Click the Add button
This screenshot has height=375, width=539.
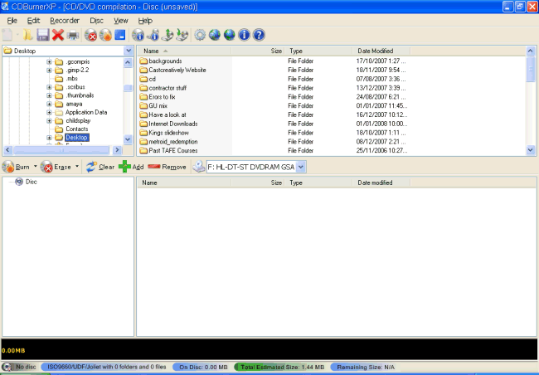(x=131, y=167)
